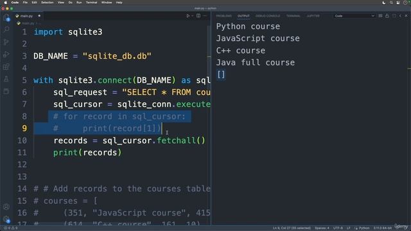The width and height of the screenshot is (411, 231).
Task: Open the File menu
Action: click(25, 3)
